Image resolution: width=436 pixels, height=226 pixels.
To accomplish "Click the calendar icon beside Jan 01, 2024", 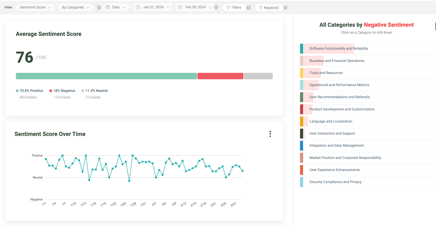I will tap(138, 7).
